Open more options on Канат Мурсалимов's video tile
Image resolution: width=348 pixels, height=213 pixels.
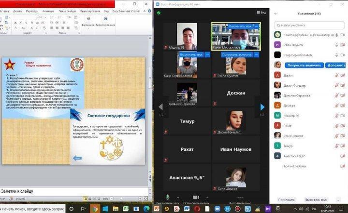(x=257, y=27)
